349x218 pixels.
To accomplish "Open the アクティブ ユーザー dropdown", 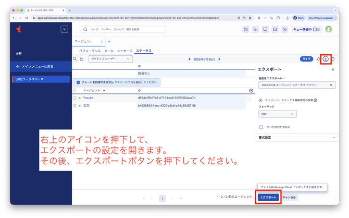I will [x=110, y=59].
